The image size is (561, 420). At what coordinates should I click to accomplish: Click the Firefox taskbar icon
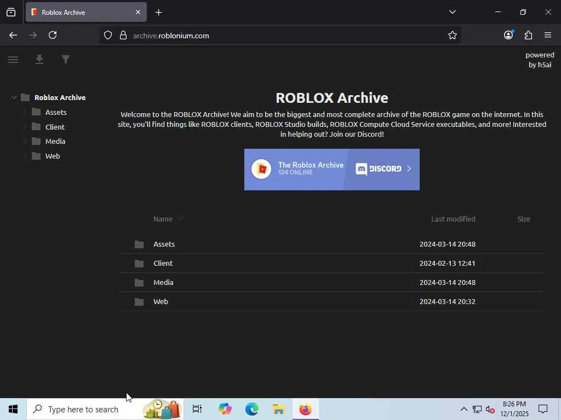click(x=306, y=409)
